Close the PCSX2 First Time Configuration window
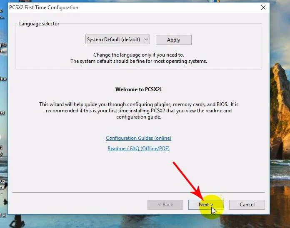 (263, 7)
